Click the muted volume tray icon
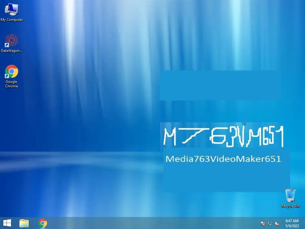 tap(277, 223)
